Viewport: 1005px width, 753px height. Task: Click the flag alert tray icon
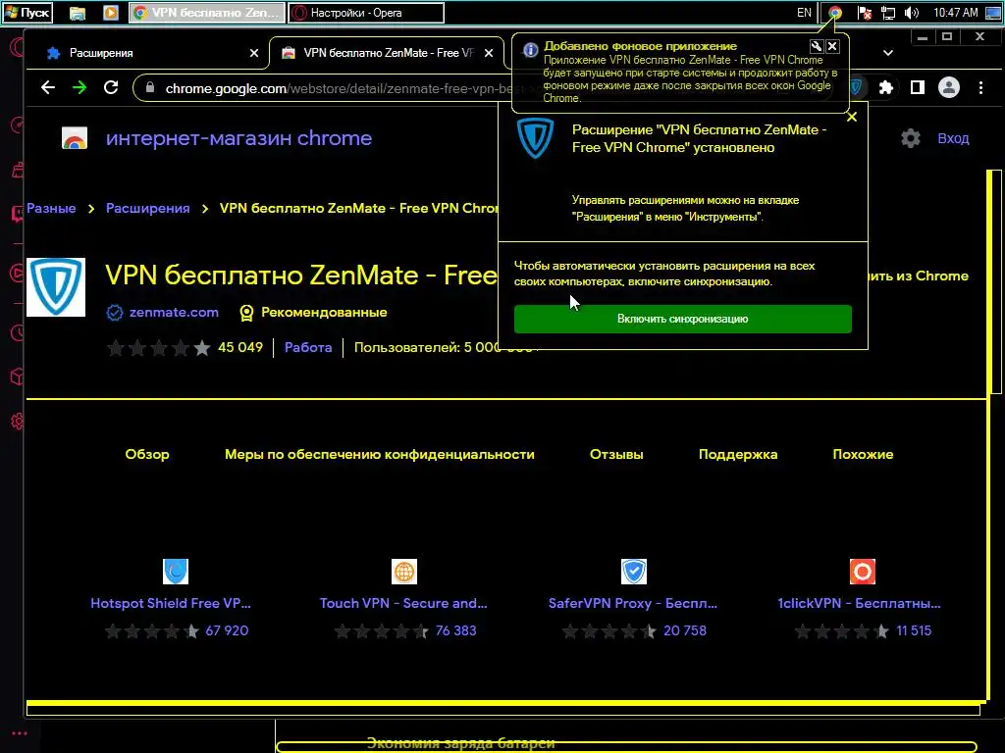864,13
